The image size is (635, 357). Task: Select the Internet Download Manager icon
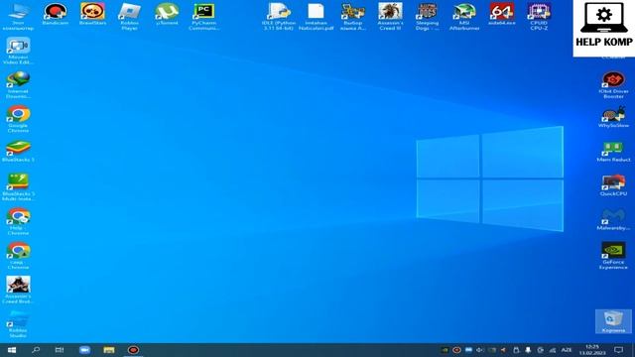tap(18, 85)
